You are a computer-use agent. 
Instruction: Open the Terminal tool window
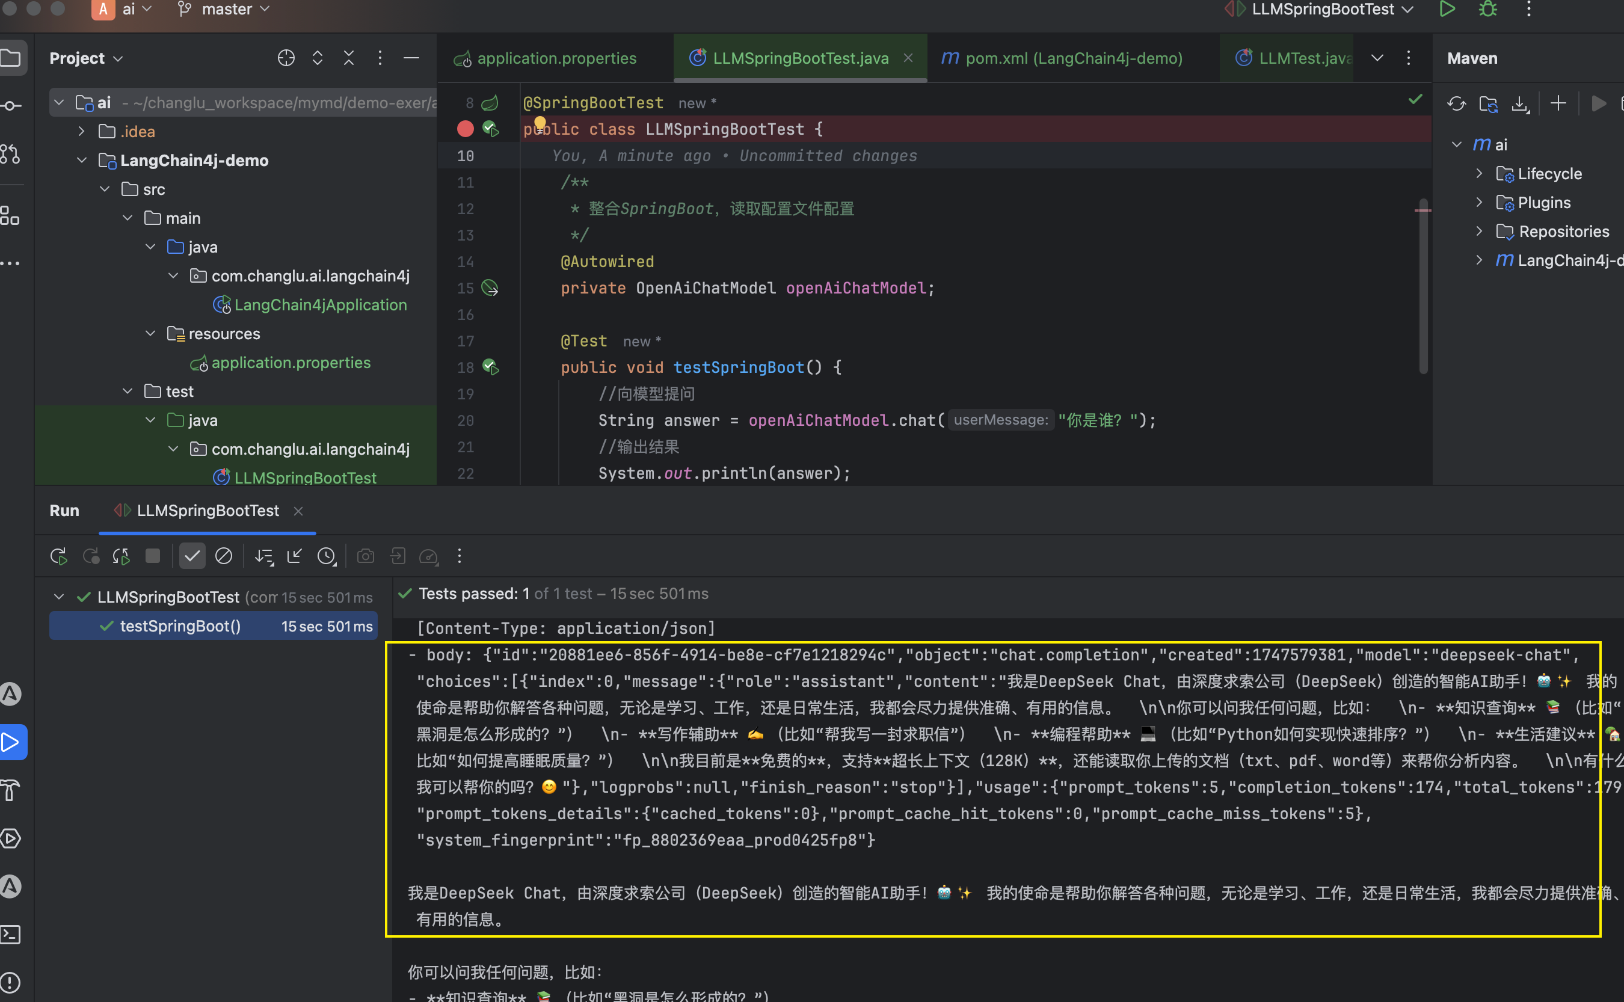(11, 935)
